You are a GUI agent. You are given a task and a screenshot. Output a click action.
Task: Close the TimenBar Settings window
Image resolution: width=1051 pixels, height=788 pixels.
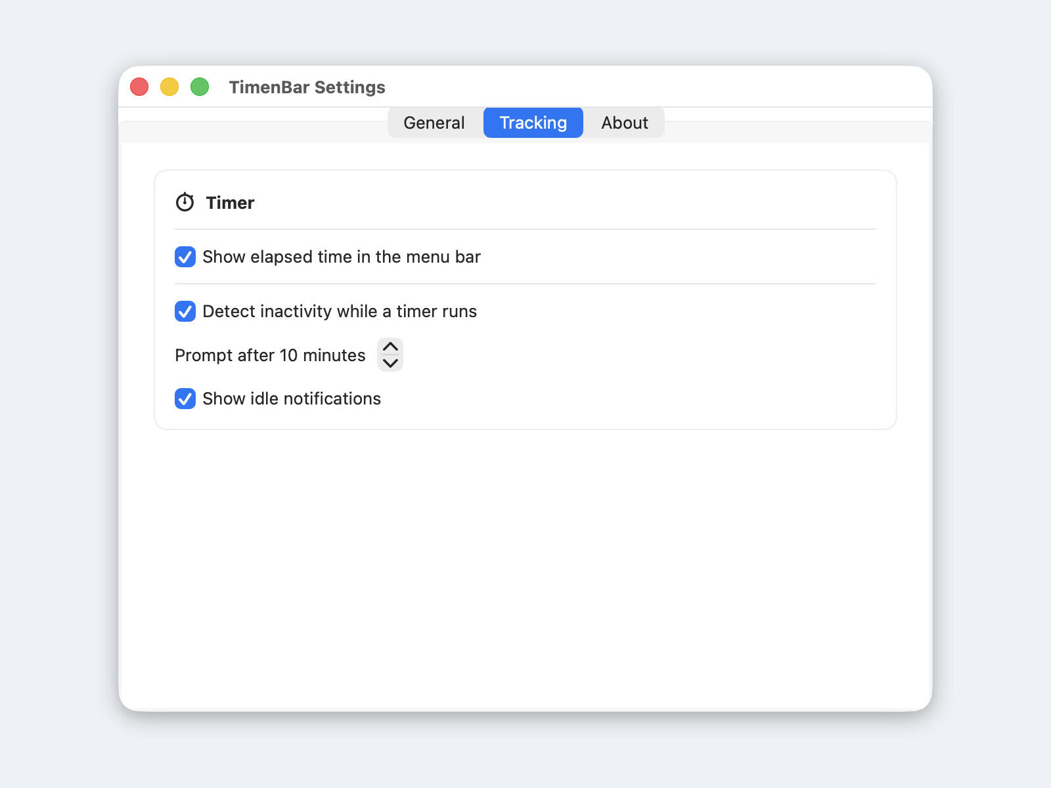tap(139, 87)
